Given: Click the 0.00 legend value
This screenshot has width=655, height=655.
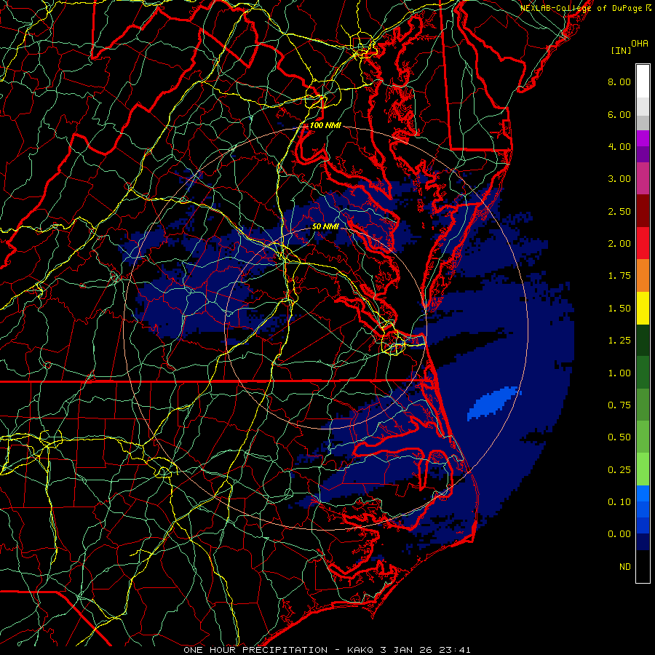Looking at the screenshot, I should point(619,534).
